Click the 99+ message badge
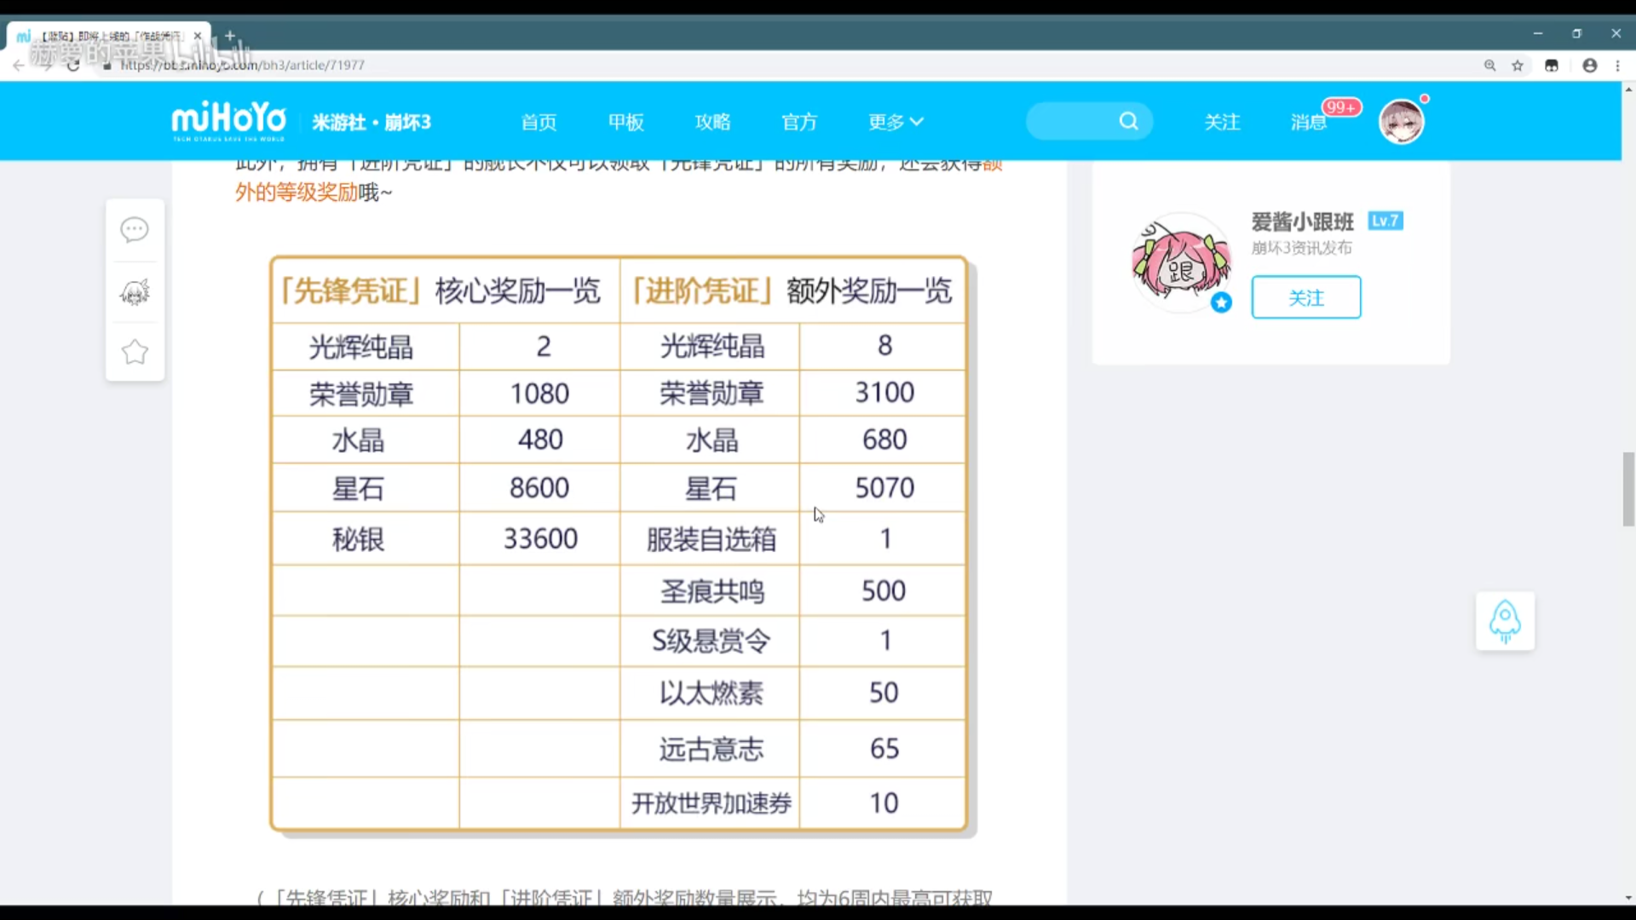Screen dimensions: 1636x920 point(1341,107)
